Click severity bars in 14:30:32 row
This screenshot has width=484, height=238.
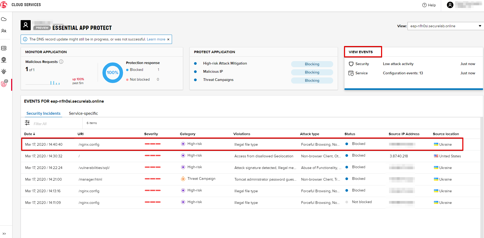[x=153, y=155]
